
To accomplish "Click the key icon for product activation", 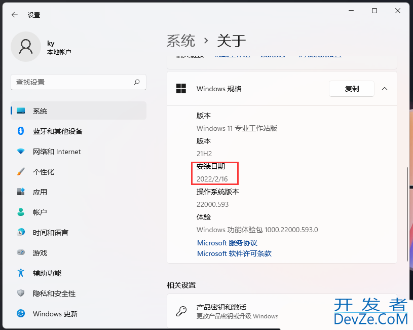I will 181,311.
